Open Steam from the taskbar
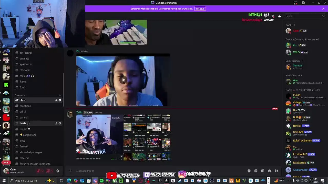The height and width of the screenshot is (184, 328). tap(179, 181)
